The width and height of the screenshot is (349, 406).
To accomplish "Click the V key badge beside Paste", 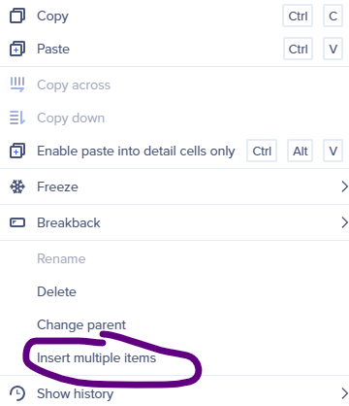I will click(333, 49).
